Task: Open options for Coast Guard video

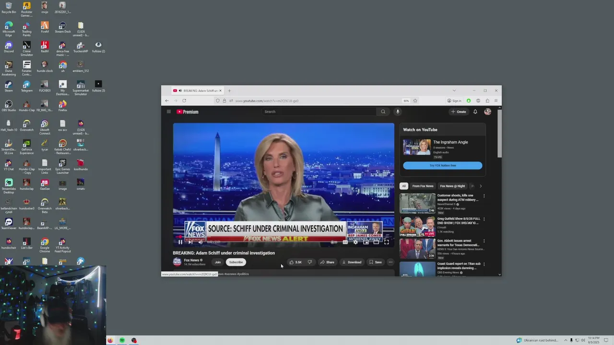Action: pyautogui.click(x=484, y=264)
